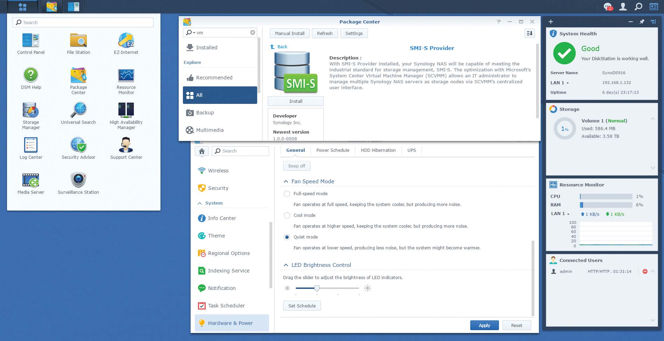Viewport: 664px width, 341px height.
Task: Collapse the LED Brightness Control section
Action: pos(286,265)
